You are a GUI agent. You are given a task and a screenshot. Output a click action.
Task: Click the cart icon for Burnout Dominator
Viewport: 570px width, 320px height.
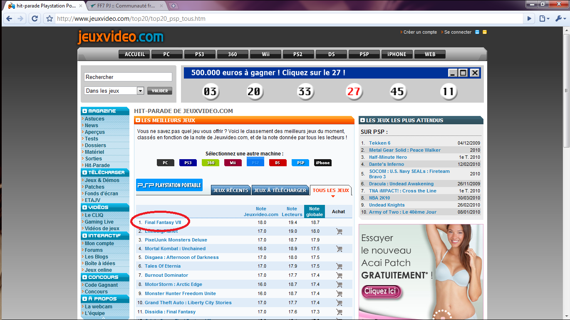pos(339,276)
